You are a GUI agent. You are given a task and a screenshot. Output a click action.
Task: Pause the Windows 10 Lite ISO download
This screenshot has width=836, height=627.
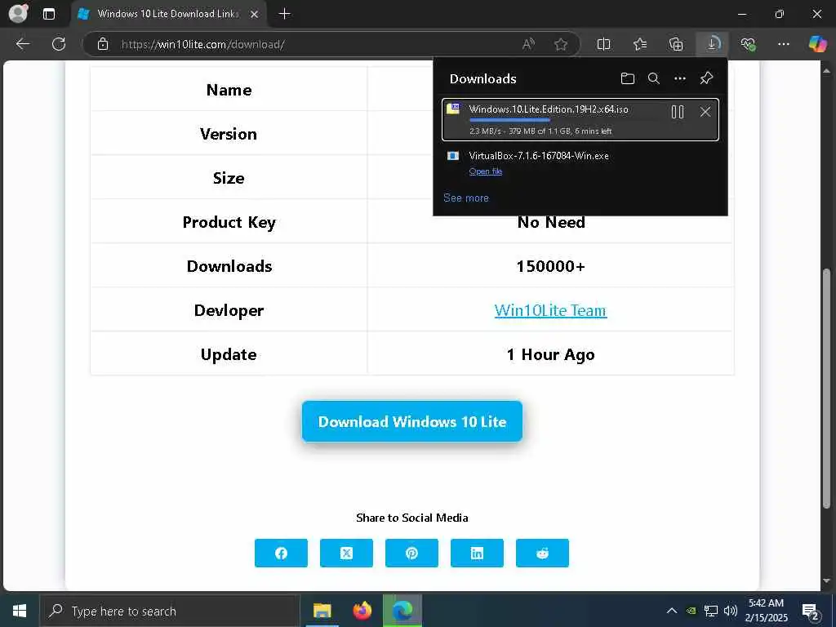[677, 112]
